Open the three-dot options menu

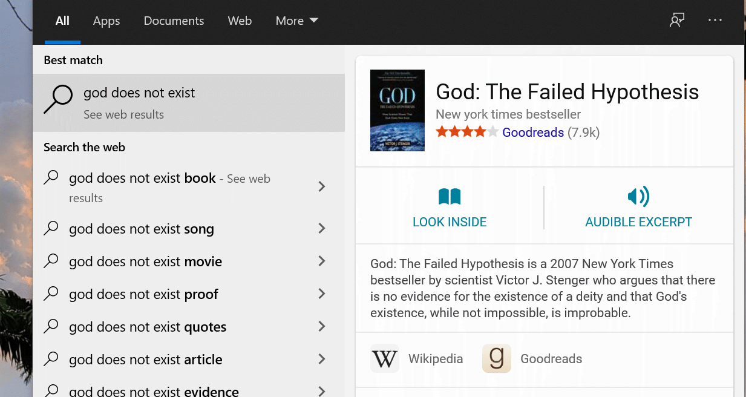[715, 20]
